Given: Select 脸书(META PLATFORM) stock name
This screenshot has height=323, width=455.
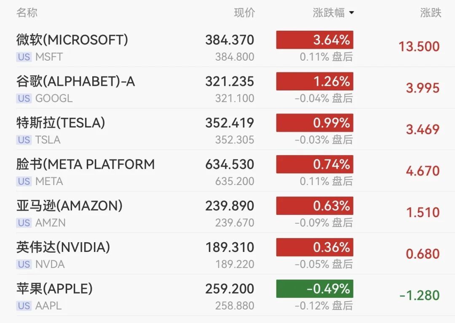Looking at the screenshot, I should click(x=86, y=164).
